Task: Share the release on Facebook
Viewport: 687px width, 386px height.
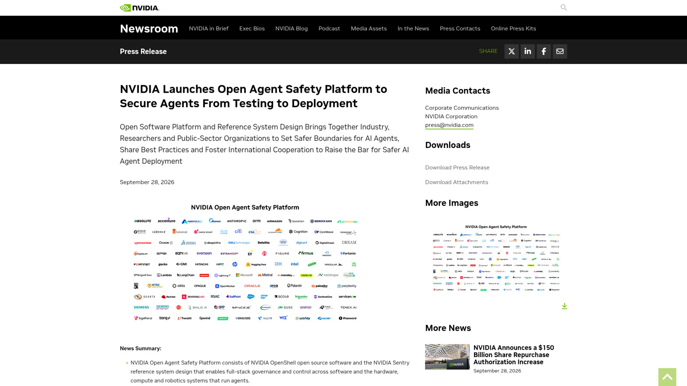Action: tap(544, 52)
